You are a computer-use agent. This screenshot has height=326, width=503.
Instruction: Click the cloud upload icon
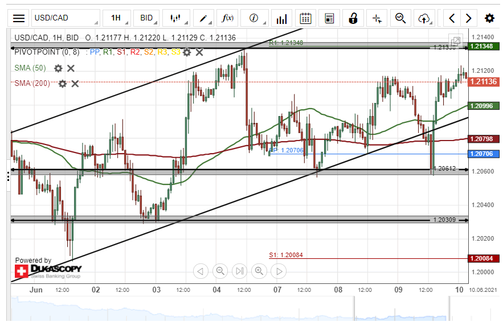tap(424, 18)
